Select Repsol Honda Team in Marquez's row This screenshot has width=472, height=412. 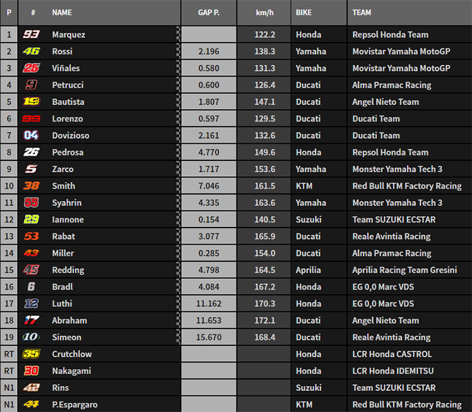pos(390,35)
